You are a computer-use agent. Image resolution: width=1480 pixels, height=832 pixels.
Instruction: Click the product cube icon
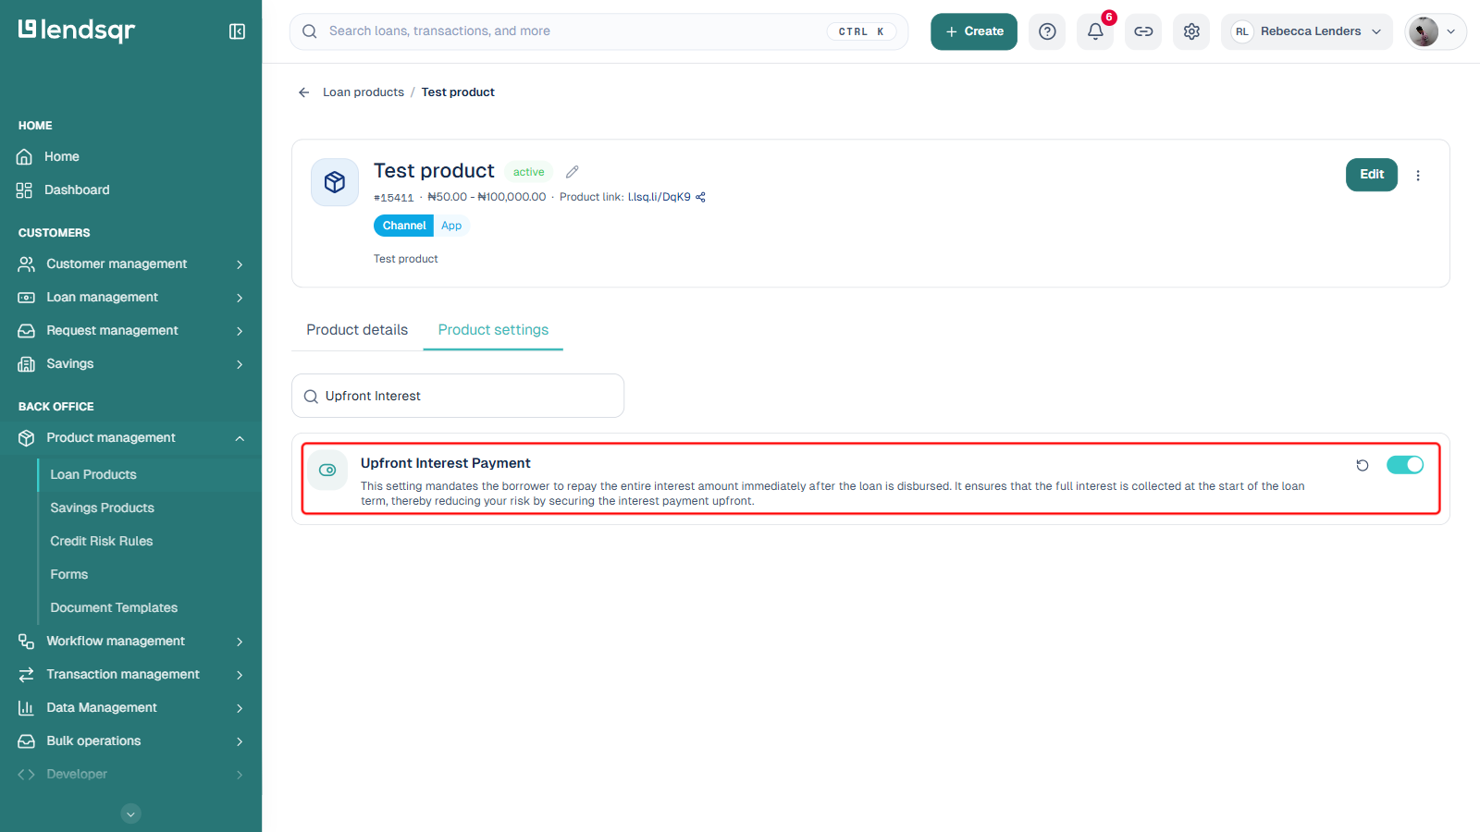click(335, 182)
